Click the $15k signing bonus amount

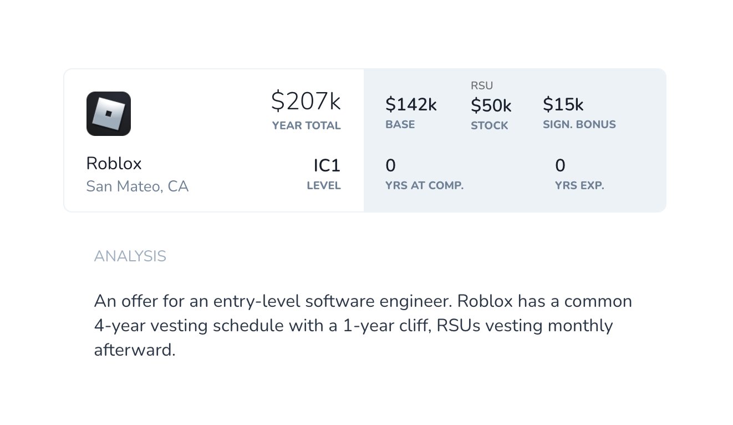point(563,104)
